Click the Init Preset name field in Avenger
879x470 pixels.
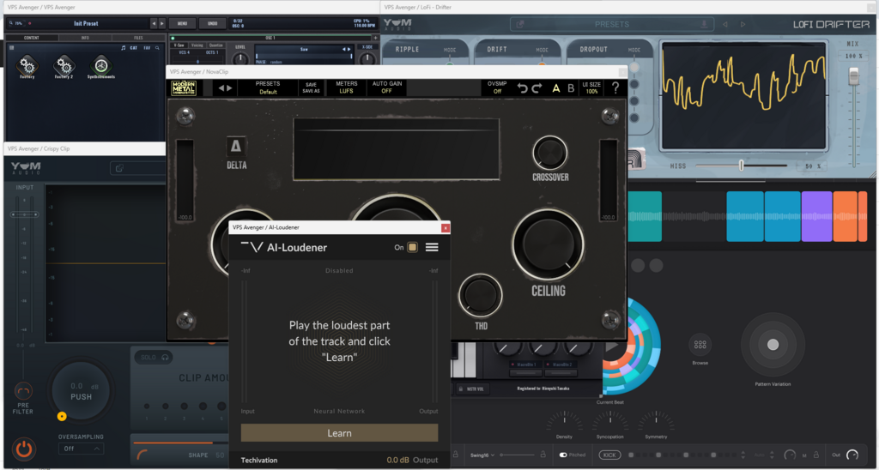point(86,23)
